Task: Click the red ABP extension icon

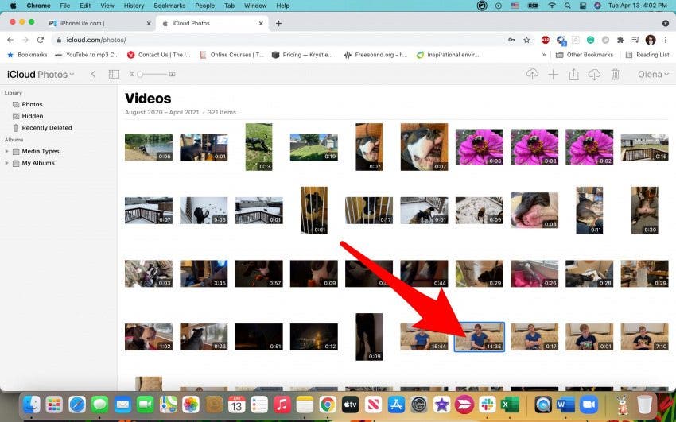Action: point(546,40)
